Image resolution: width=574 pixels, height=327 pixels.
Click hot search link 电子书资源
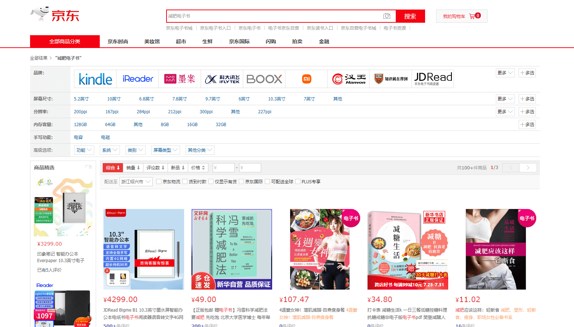395,28
